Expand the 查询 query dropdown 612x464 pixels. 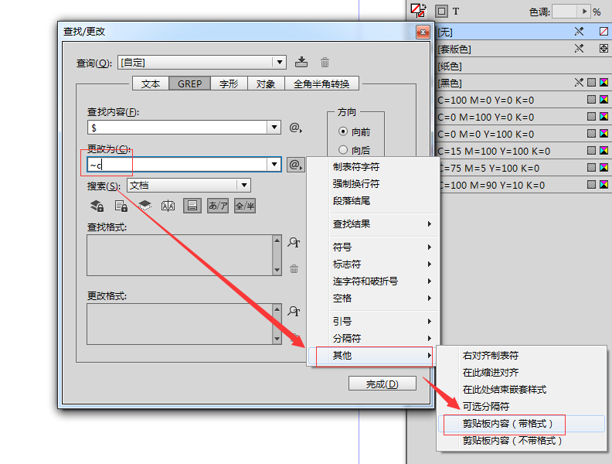pos(280,63)
